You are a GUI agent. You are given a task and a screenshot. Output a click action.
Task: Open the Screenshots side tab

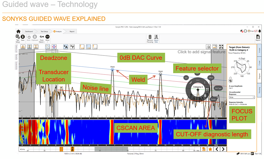17,65
